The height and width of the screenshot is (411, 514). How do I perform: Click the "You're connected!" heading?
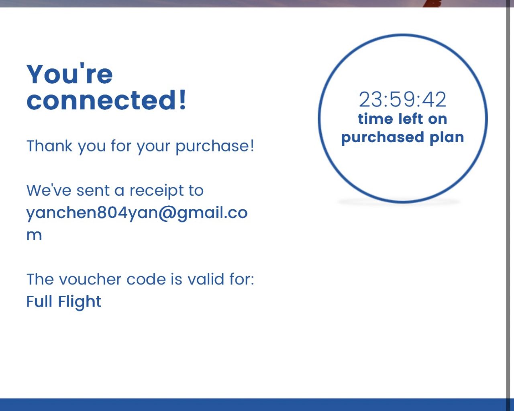[106, 87]
